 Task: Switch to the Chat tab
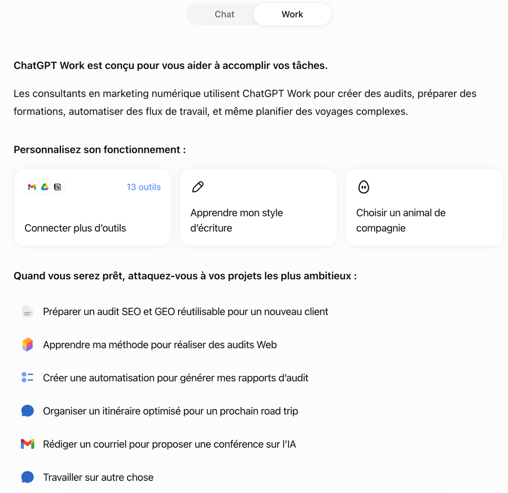224,14
